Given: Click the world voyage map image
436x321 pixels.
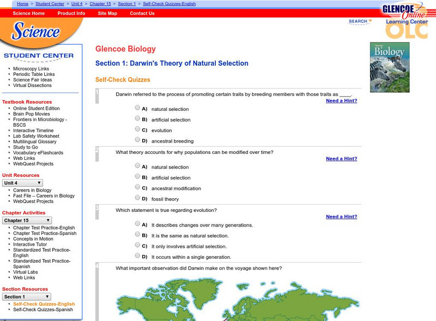Looking at the screenshot, I should tap(238, 300).
